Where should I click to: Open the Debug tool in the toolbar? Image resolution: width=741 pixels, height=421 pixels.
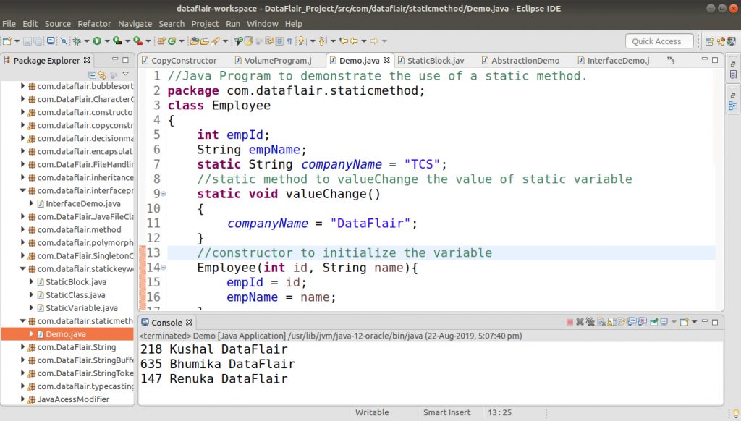(77, 41)
